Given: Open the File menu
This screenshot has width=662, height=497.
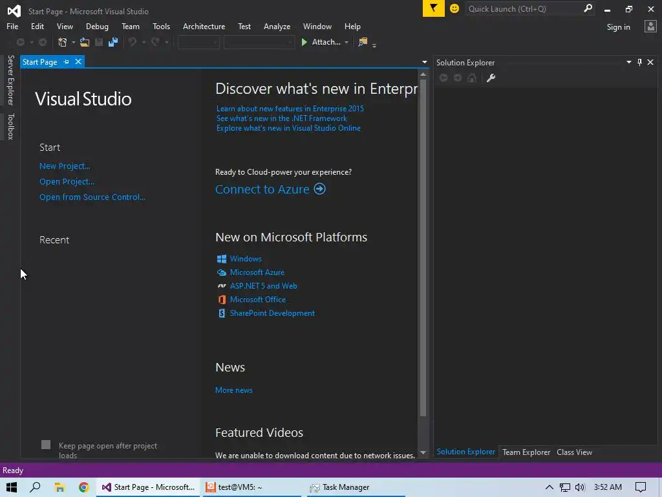Looking at the screenshot, I should click(12, 26).
